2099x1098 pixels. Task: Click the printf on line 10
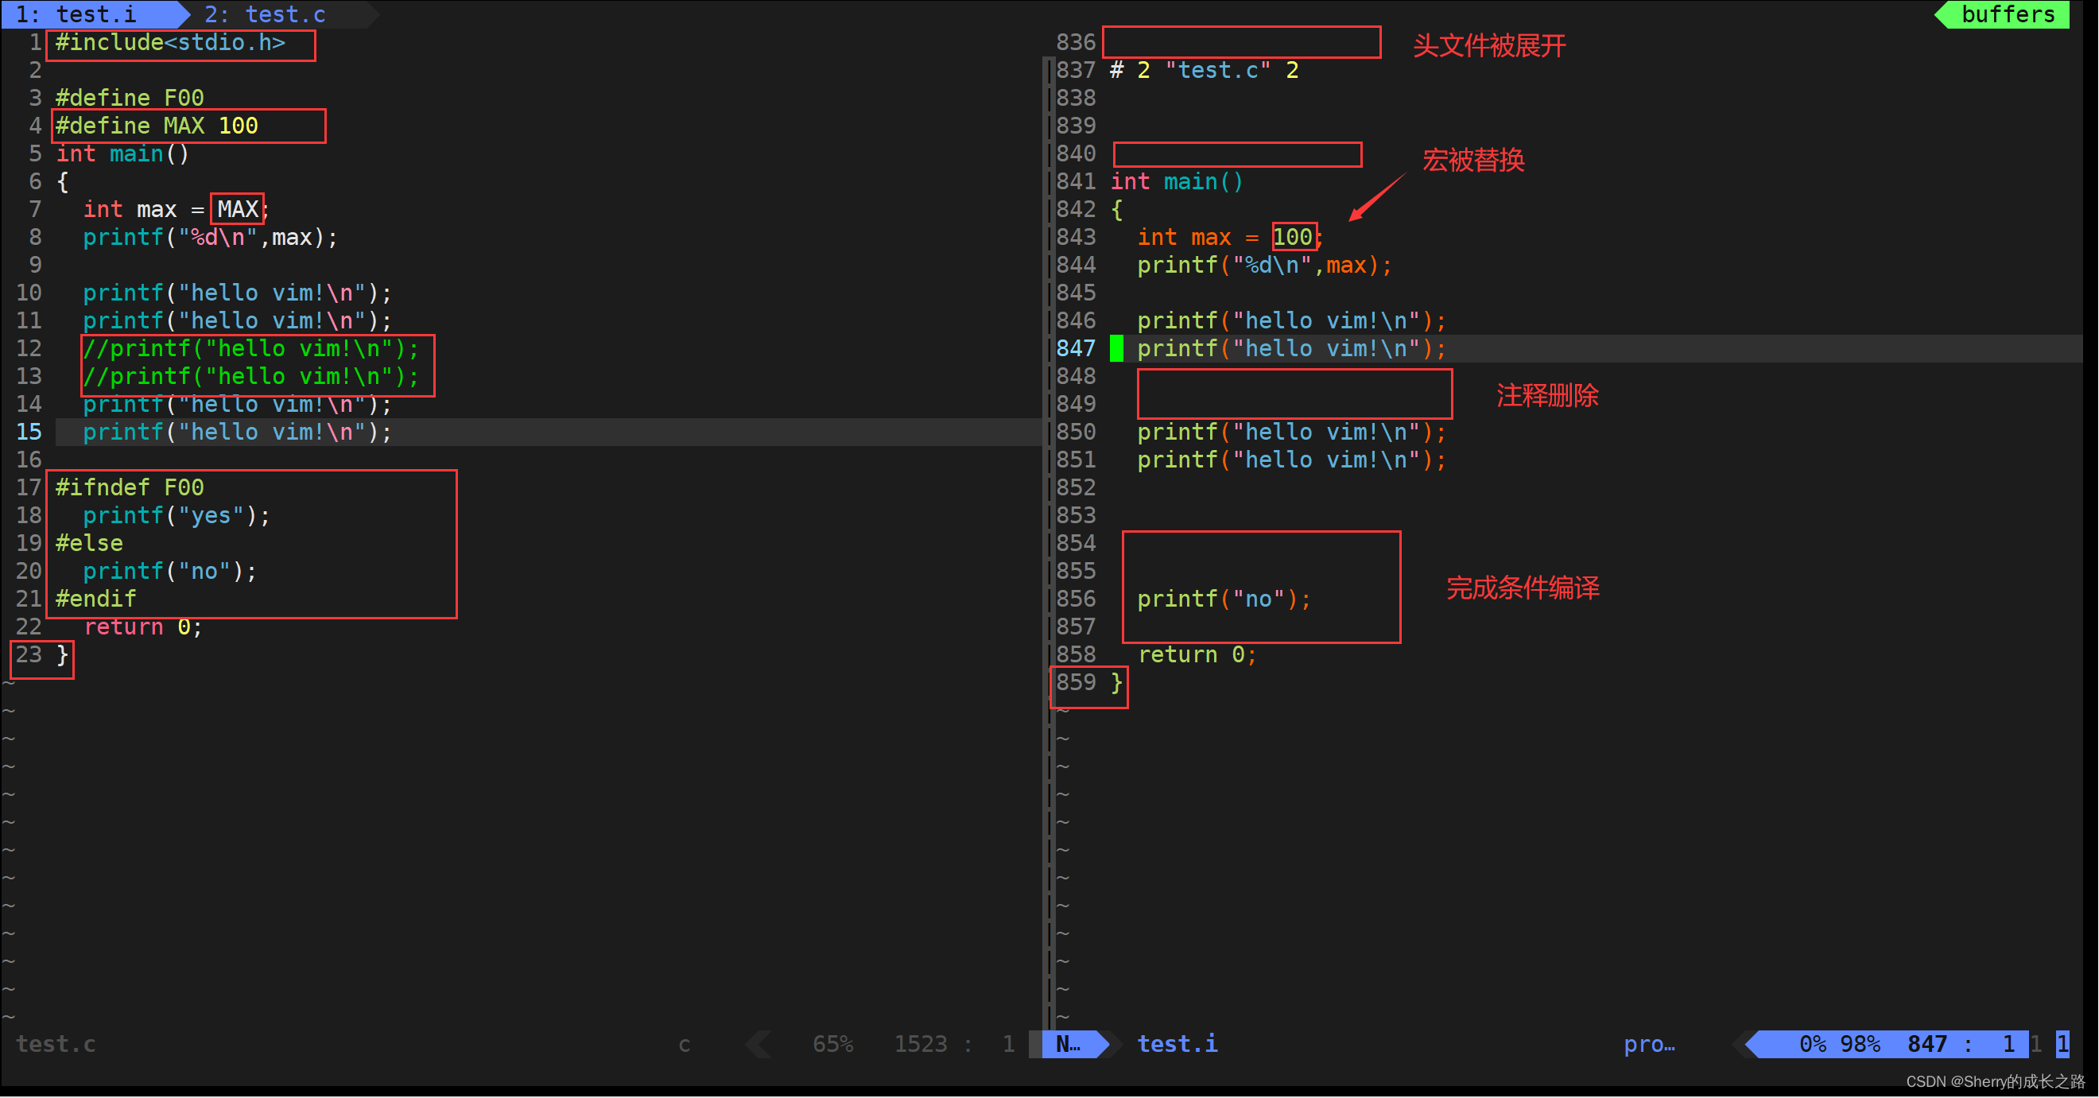coord(237,293)
